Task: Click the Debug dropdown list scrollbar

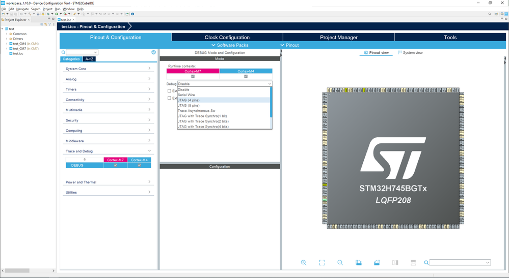Action: [x=271, y=102]
